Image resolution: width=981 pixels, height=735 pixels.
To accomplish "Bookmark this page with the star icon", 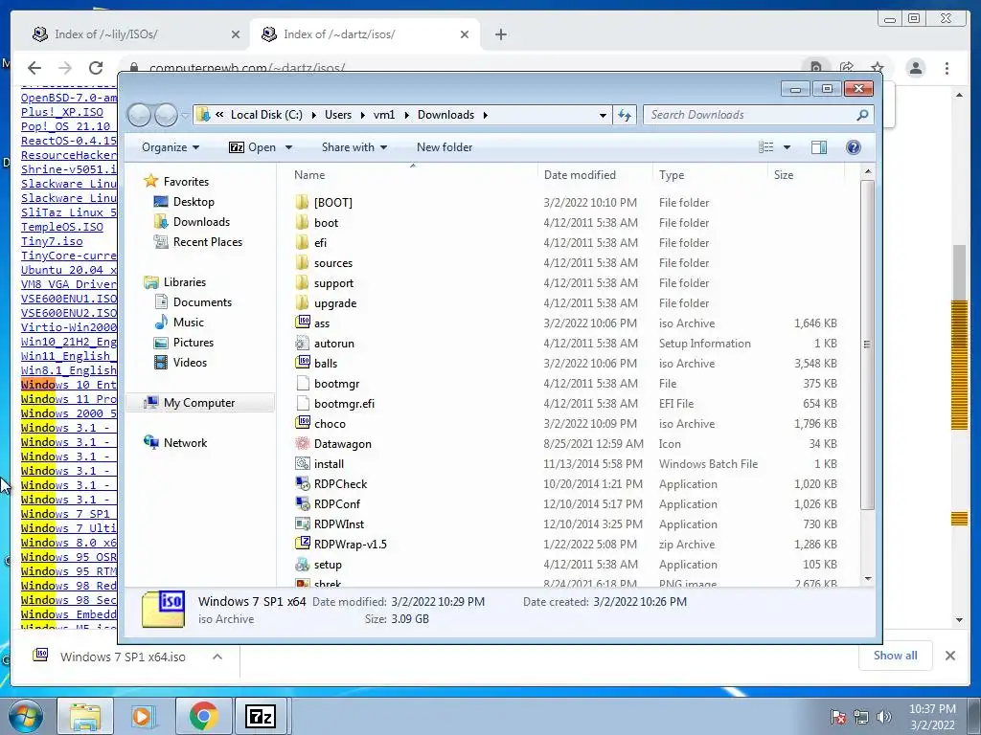I will [x=878, y=68].
